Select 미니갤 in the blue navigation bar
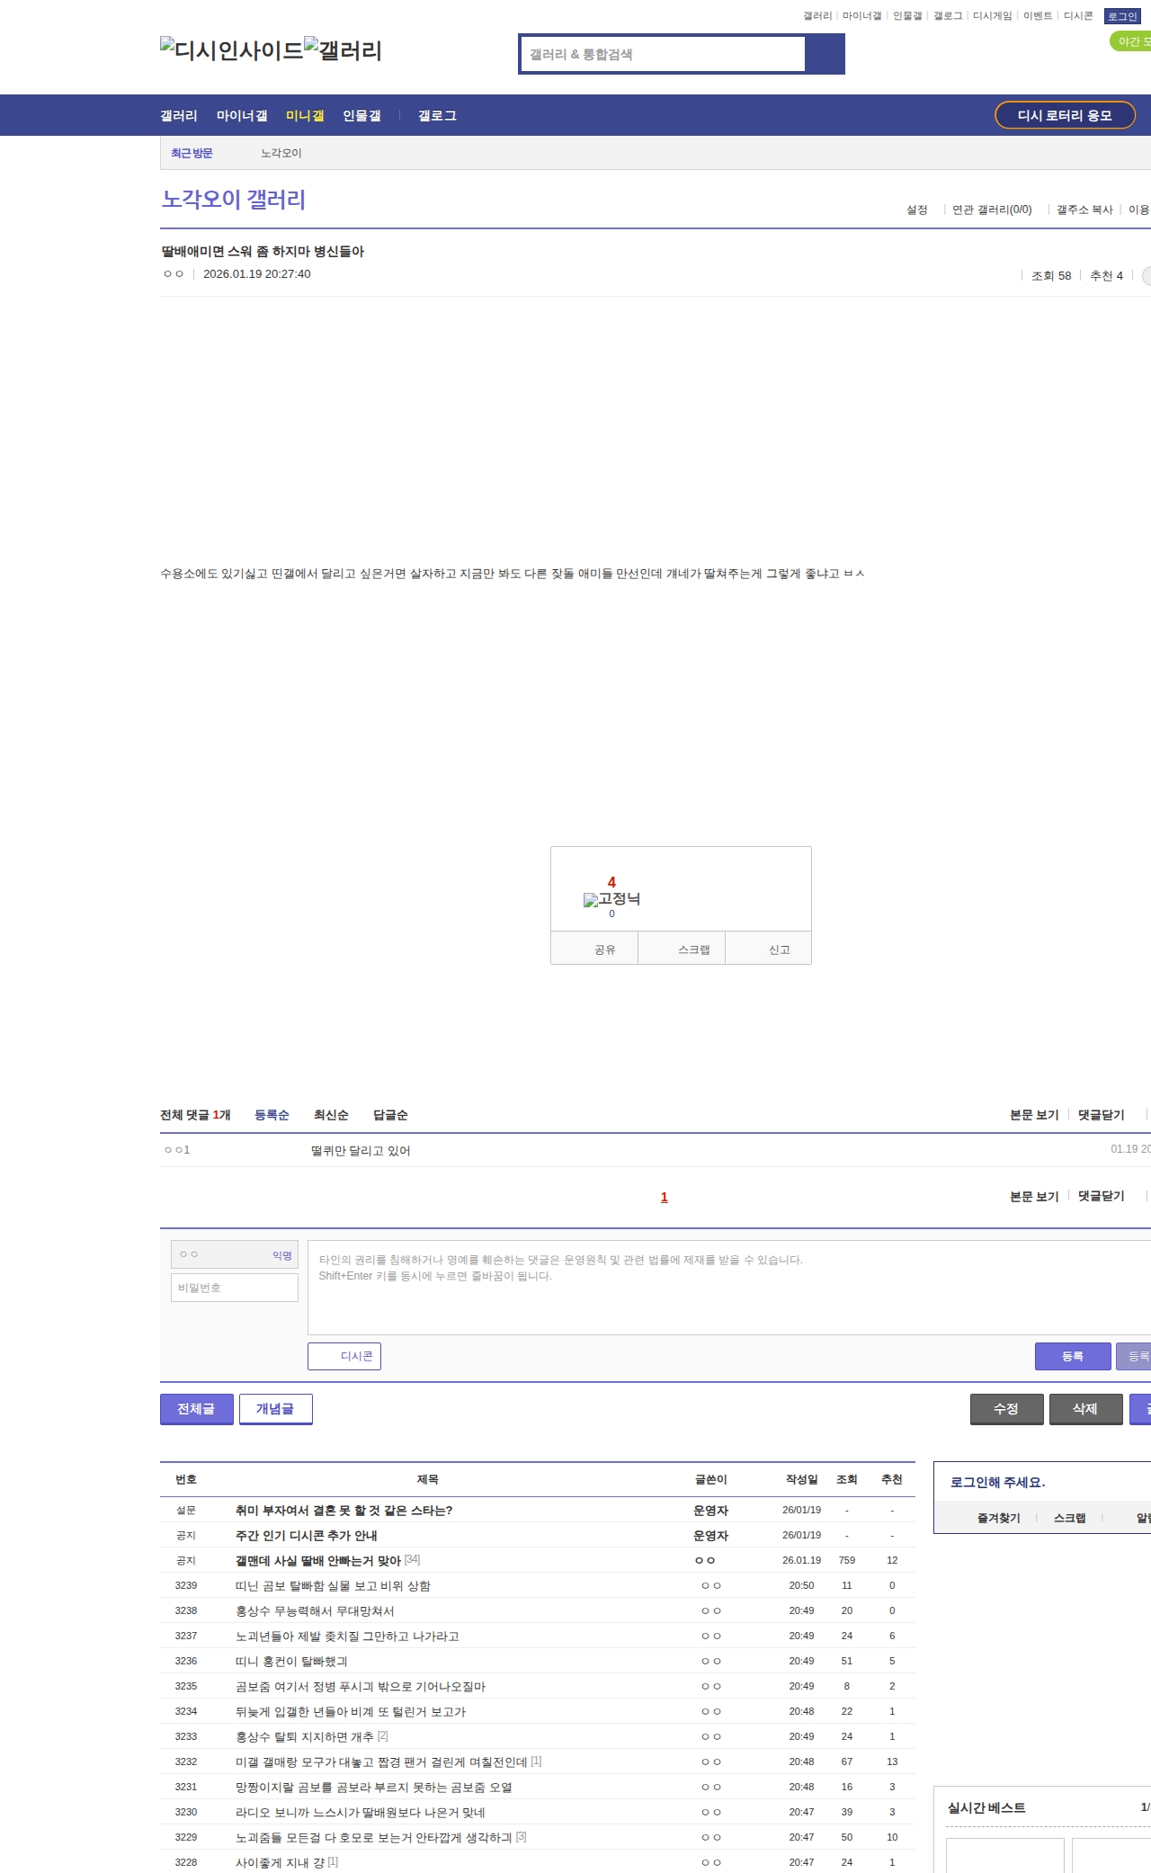 305,116
